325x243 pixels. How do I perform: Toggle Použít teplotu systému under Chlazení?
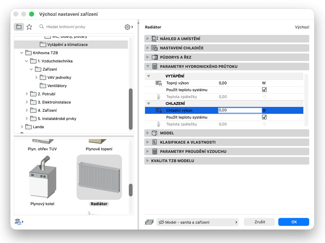coord(264,117)
